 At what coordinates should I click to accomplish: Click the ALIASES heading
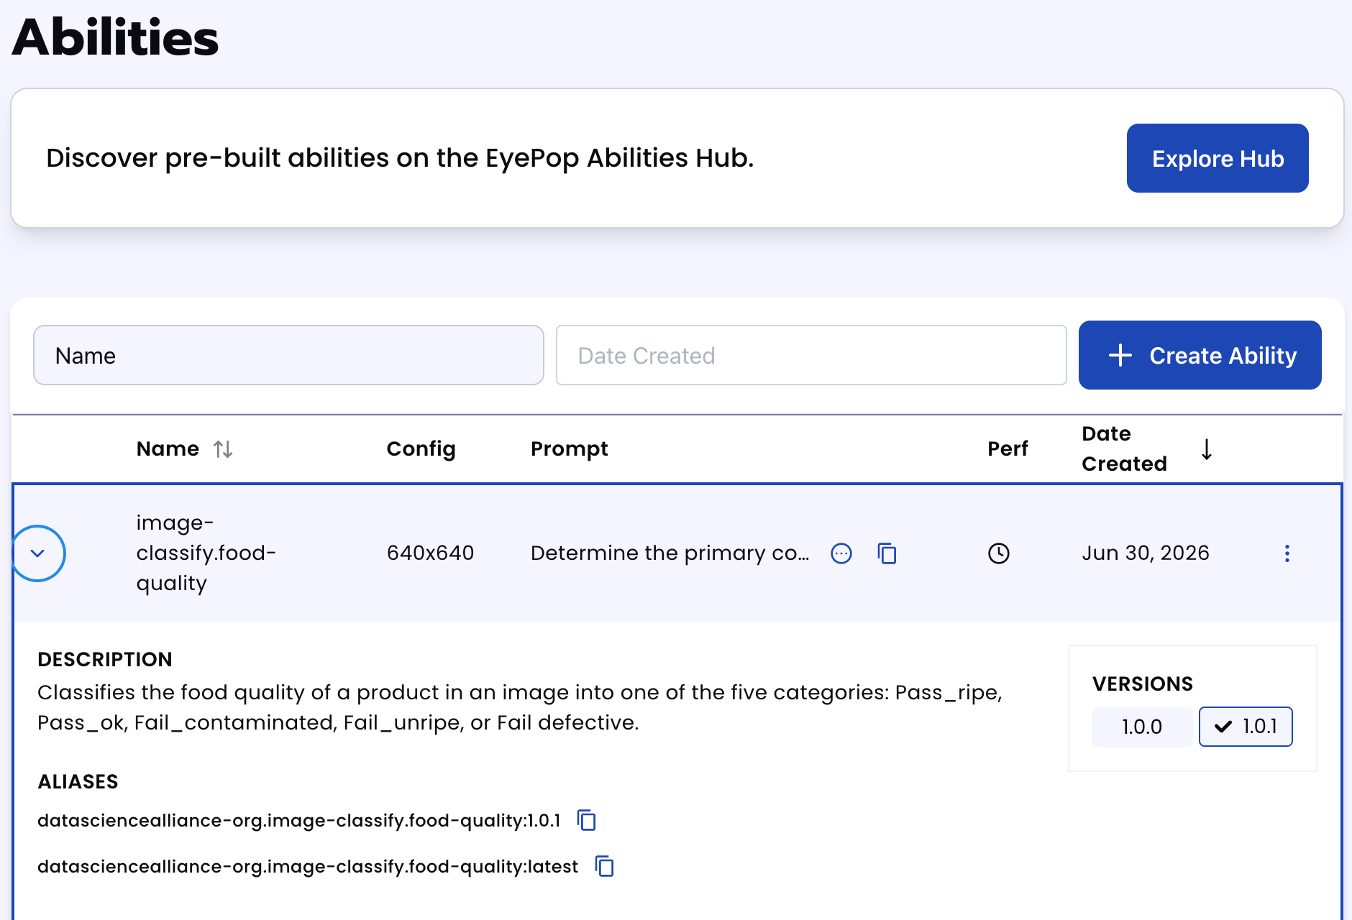pyautogui.click(x=78, y=781)
